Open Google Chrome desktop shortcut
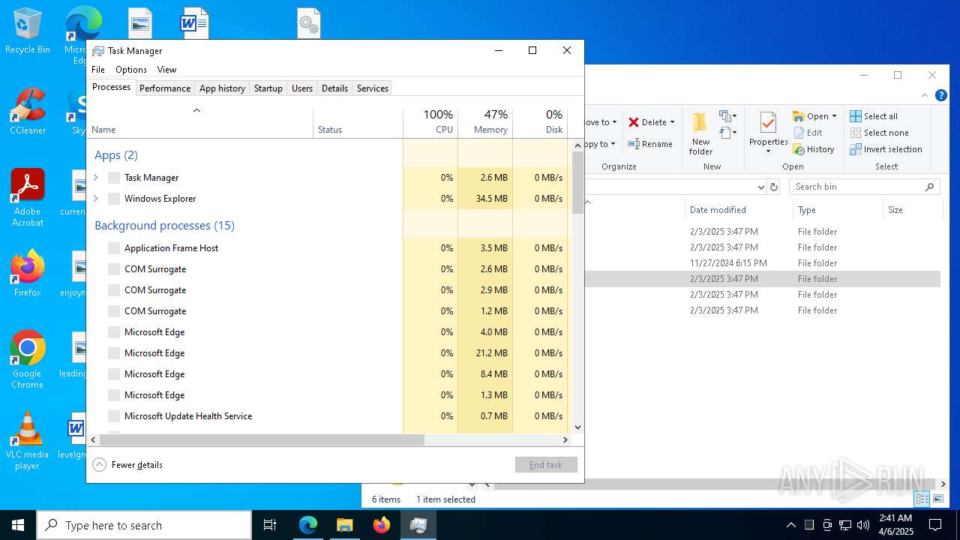The height and width of the screenshot is (540, 960). point(27,359)
